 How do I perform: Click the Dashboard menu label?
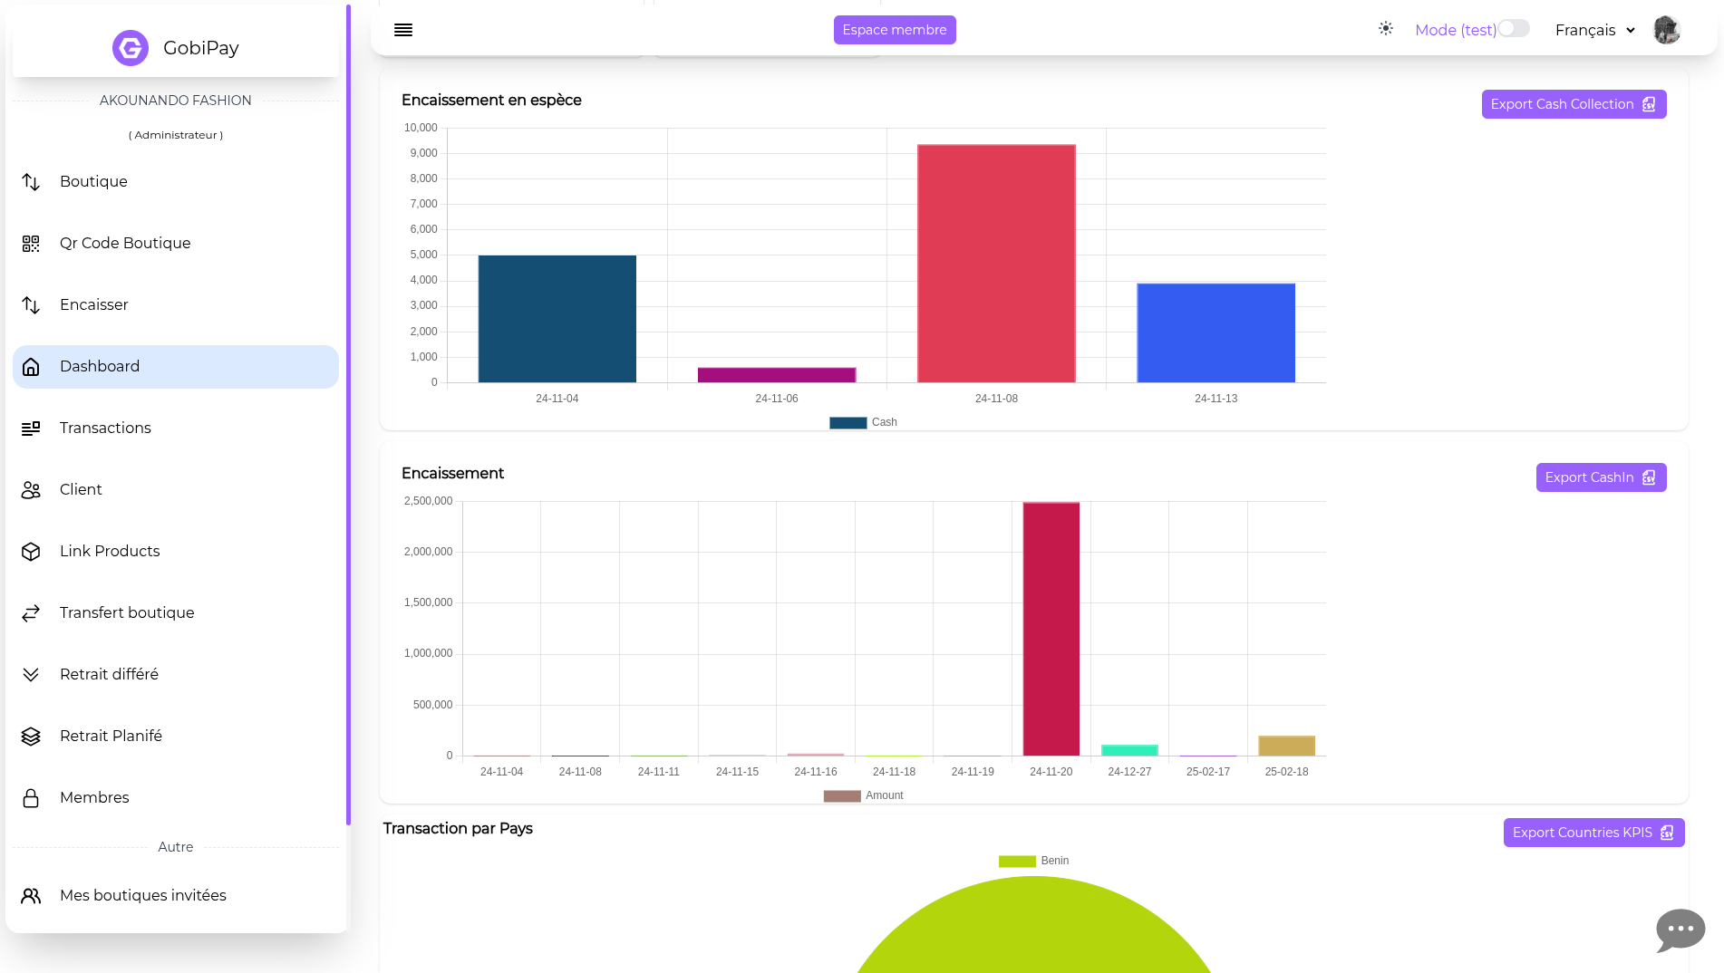(100, 367)
